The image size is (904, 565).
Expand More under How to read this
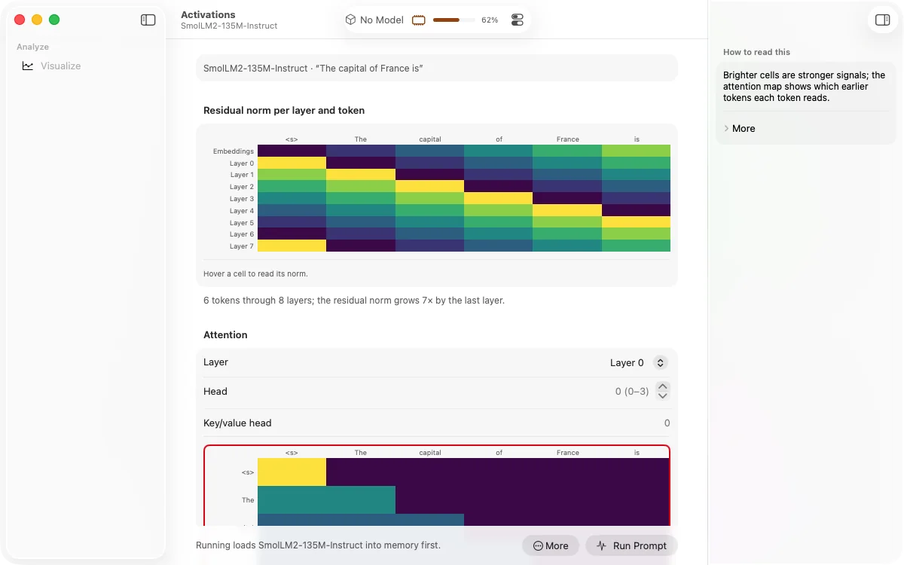[739, 129]
